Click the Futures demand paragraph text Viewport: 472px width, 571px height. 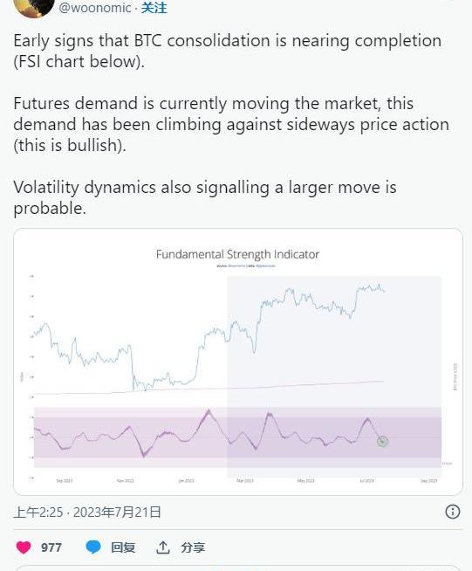tap(231, 124)
